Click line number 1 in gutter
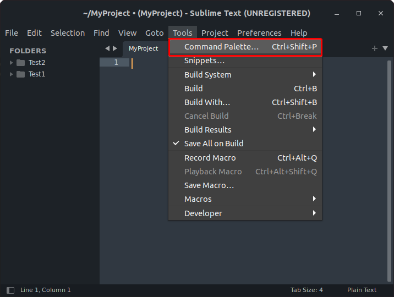 [x=116, y=62]
